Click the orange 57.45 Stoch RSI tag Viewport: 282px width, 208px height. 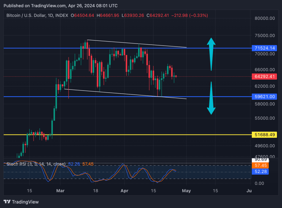(260, 166)
